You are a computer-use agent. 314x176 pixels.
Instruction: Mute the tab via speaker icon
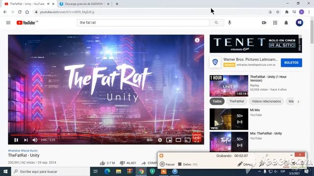pos(49,4)
